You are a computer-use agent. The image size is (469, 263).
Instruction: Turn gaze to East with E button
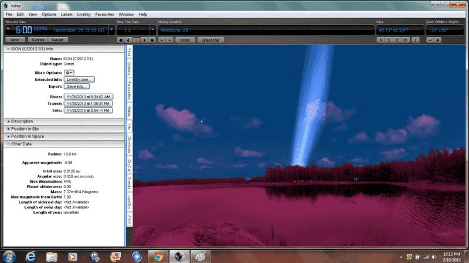(x=397, y=40)
